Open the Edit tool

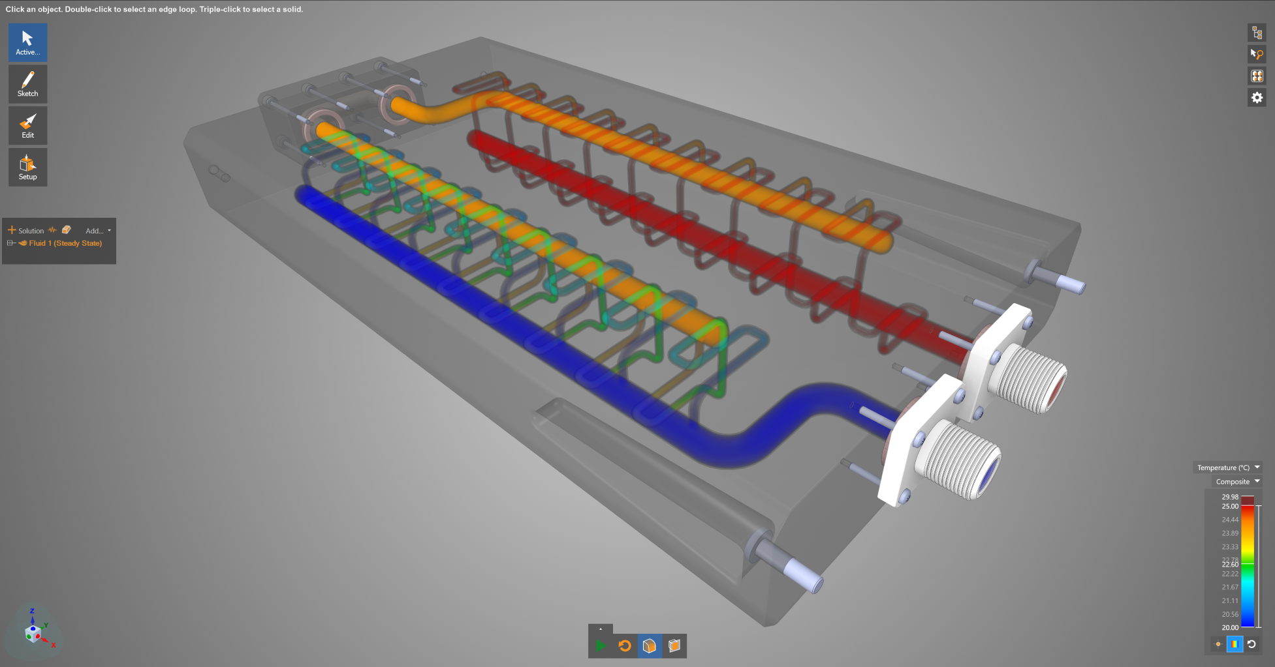(27, 126)
